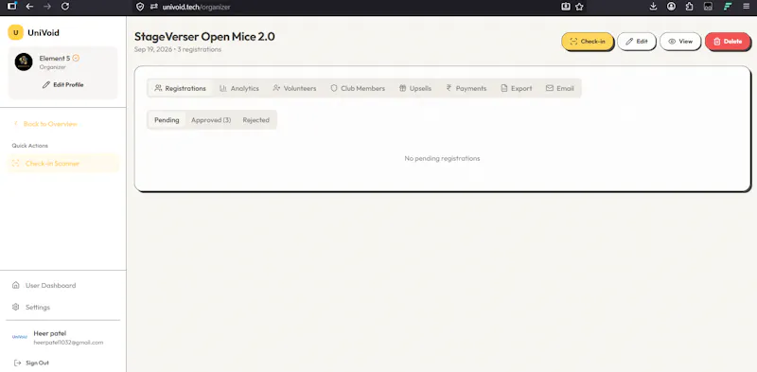Click the 'Sep 19, 2026 • 3 registrations' subtitle
Image resolution: width=757 pixels, height=372 pixels.
[178, 49]
